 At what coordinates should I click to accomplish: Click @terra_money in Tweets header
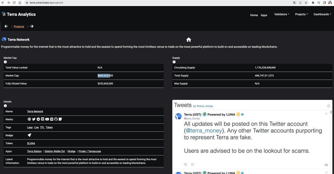point(205,106)
